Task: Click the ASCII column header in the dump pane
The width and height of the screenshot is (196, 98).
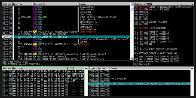Action: pyautogui.click(x=76, y=68)
